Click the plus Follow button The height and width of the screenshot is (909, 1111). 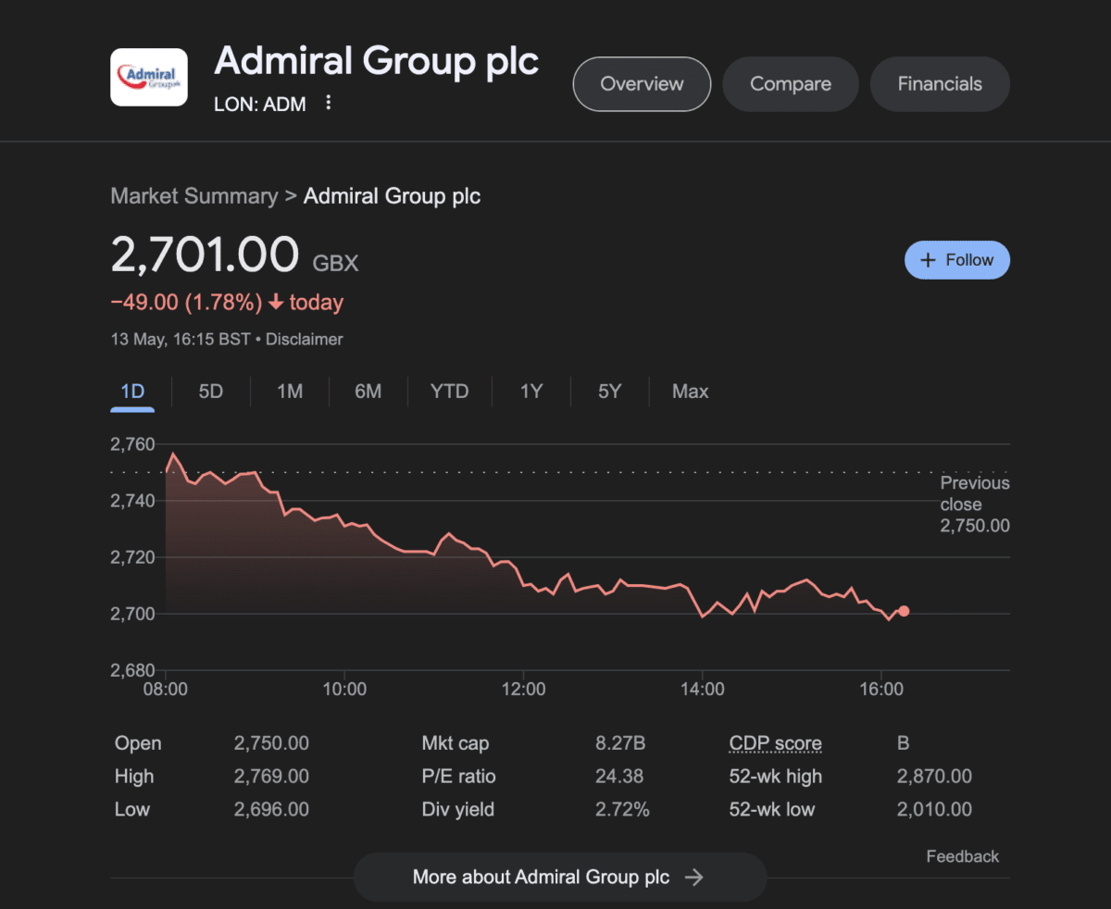pos(956,260)
